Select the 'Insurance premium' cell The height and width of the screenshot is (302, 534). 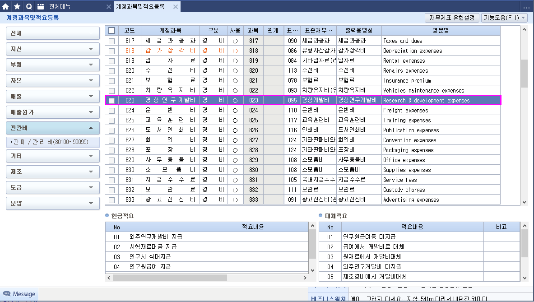pyautogui.click(x=441, y=80)
